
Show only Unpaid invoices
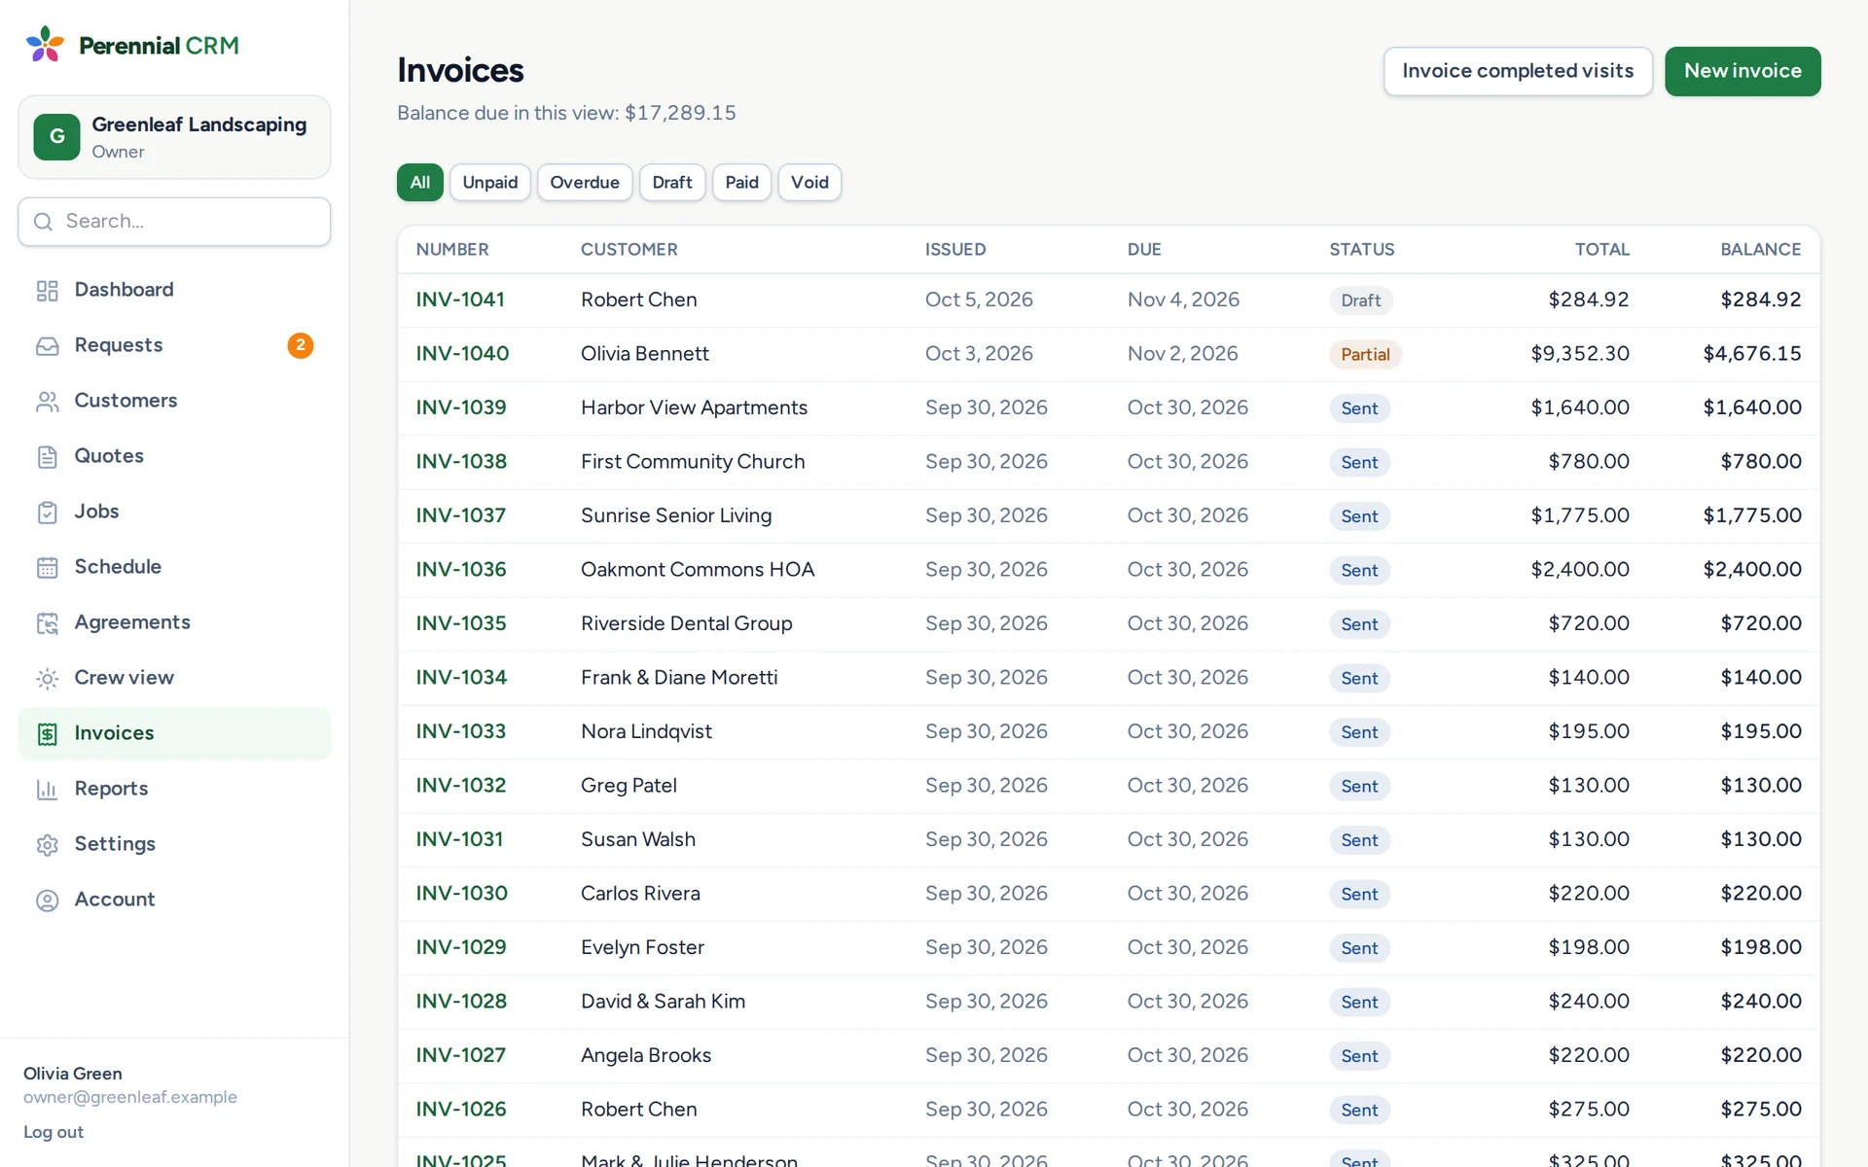[x=489, y=182]
